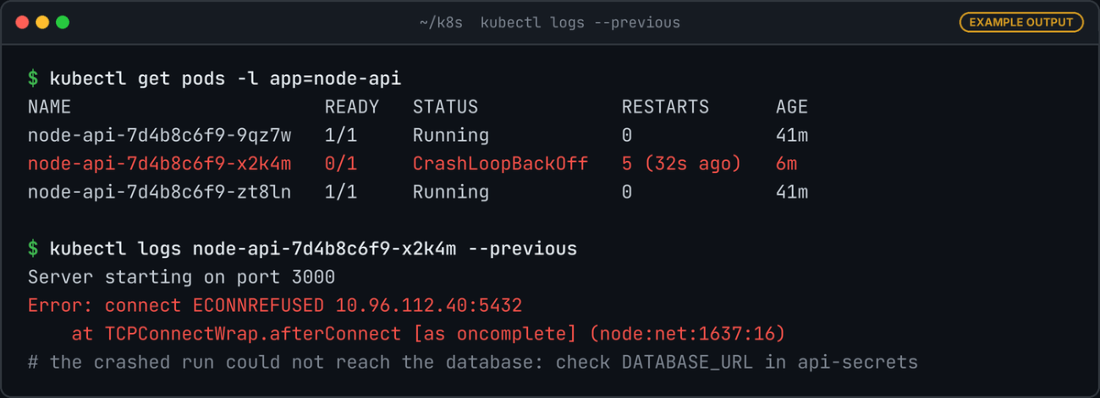Click the 'kubectl logs ... --previous' command line
This screenshot has height=398, width=1100.
(x=313, y=249)
